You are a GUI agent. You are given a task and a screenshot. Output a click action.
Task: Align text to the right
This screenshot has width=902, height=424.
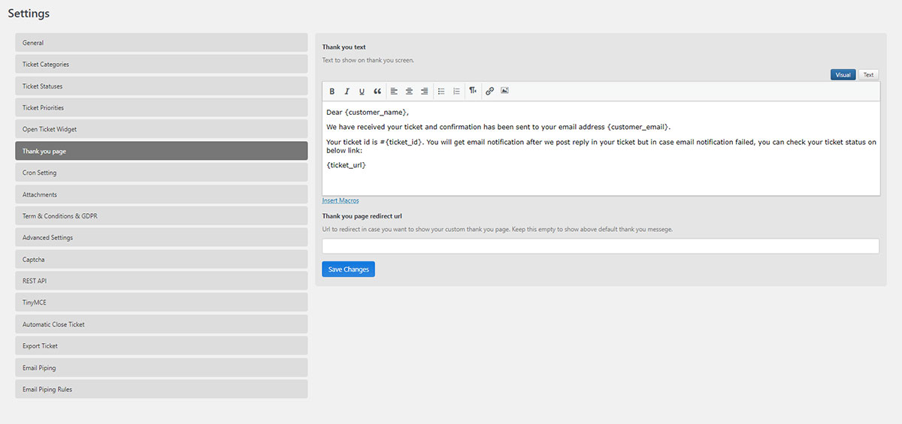coord(424,92)
